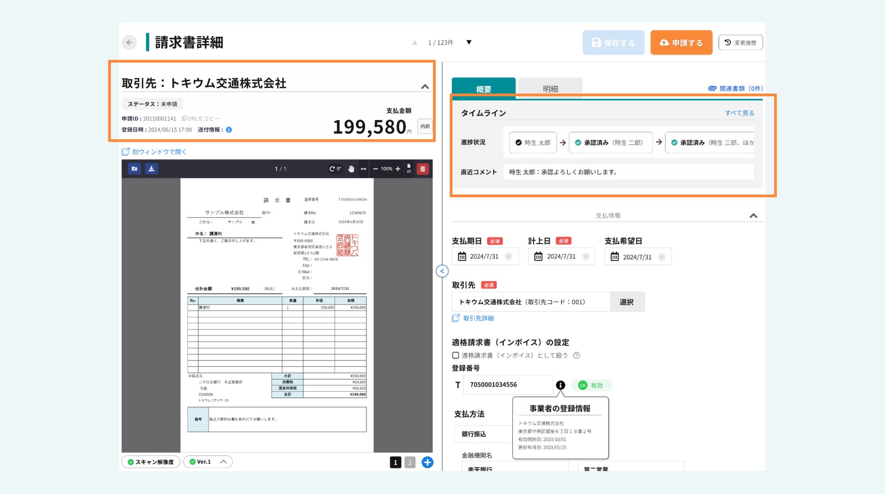885x494 pixels.
Task: Collapse the 取引先 header section
Action: [425, 87]
